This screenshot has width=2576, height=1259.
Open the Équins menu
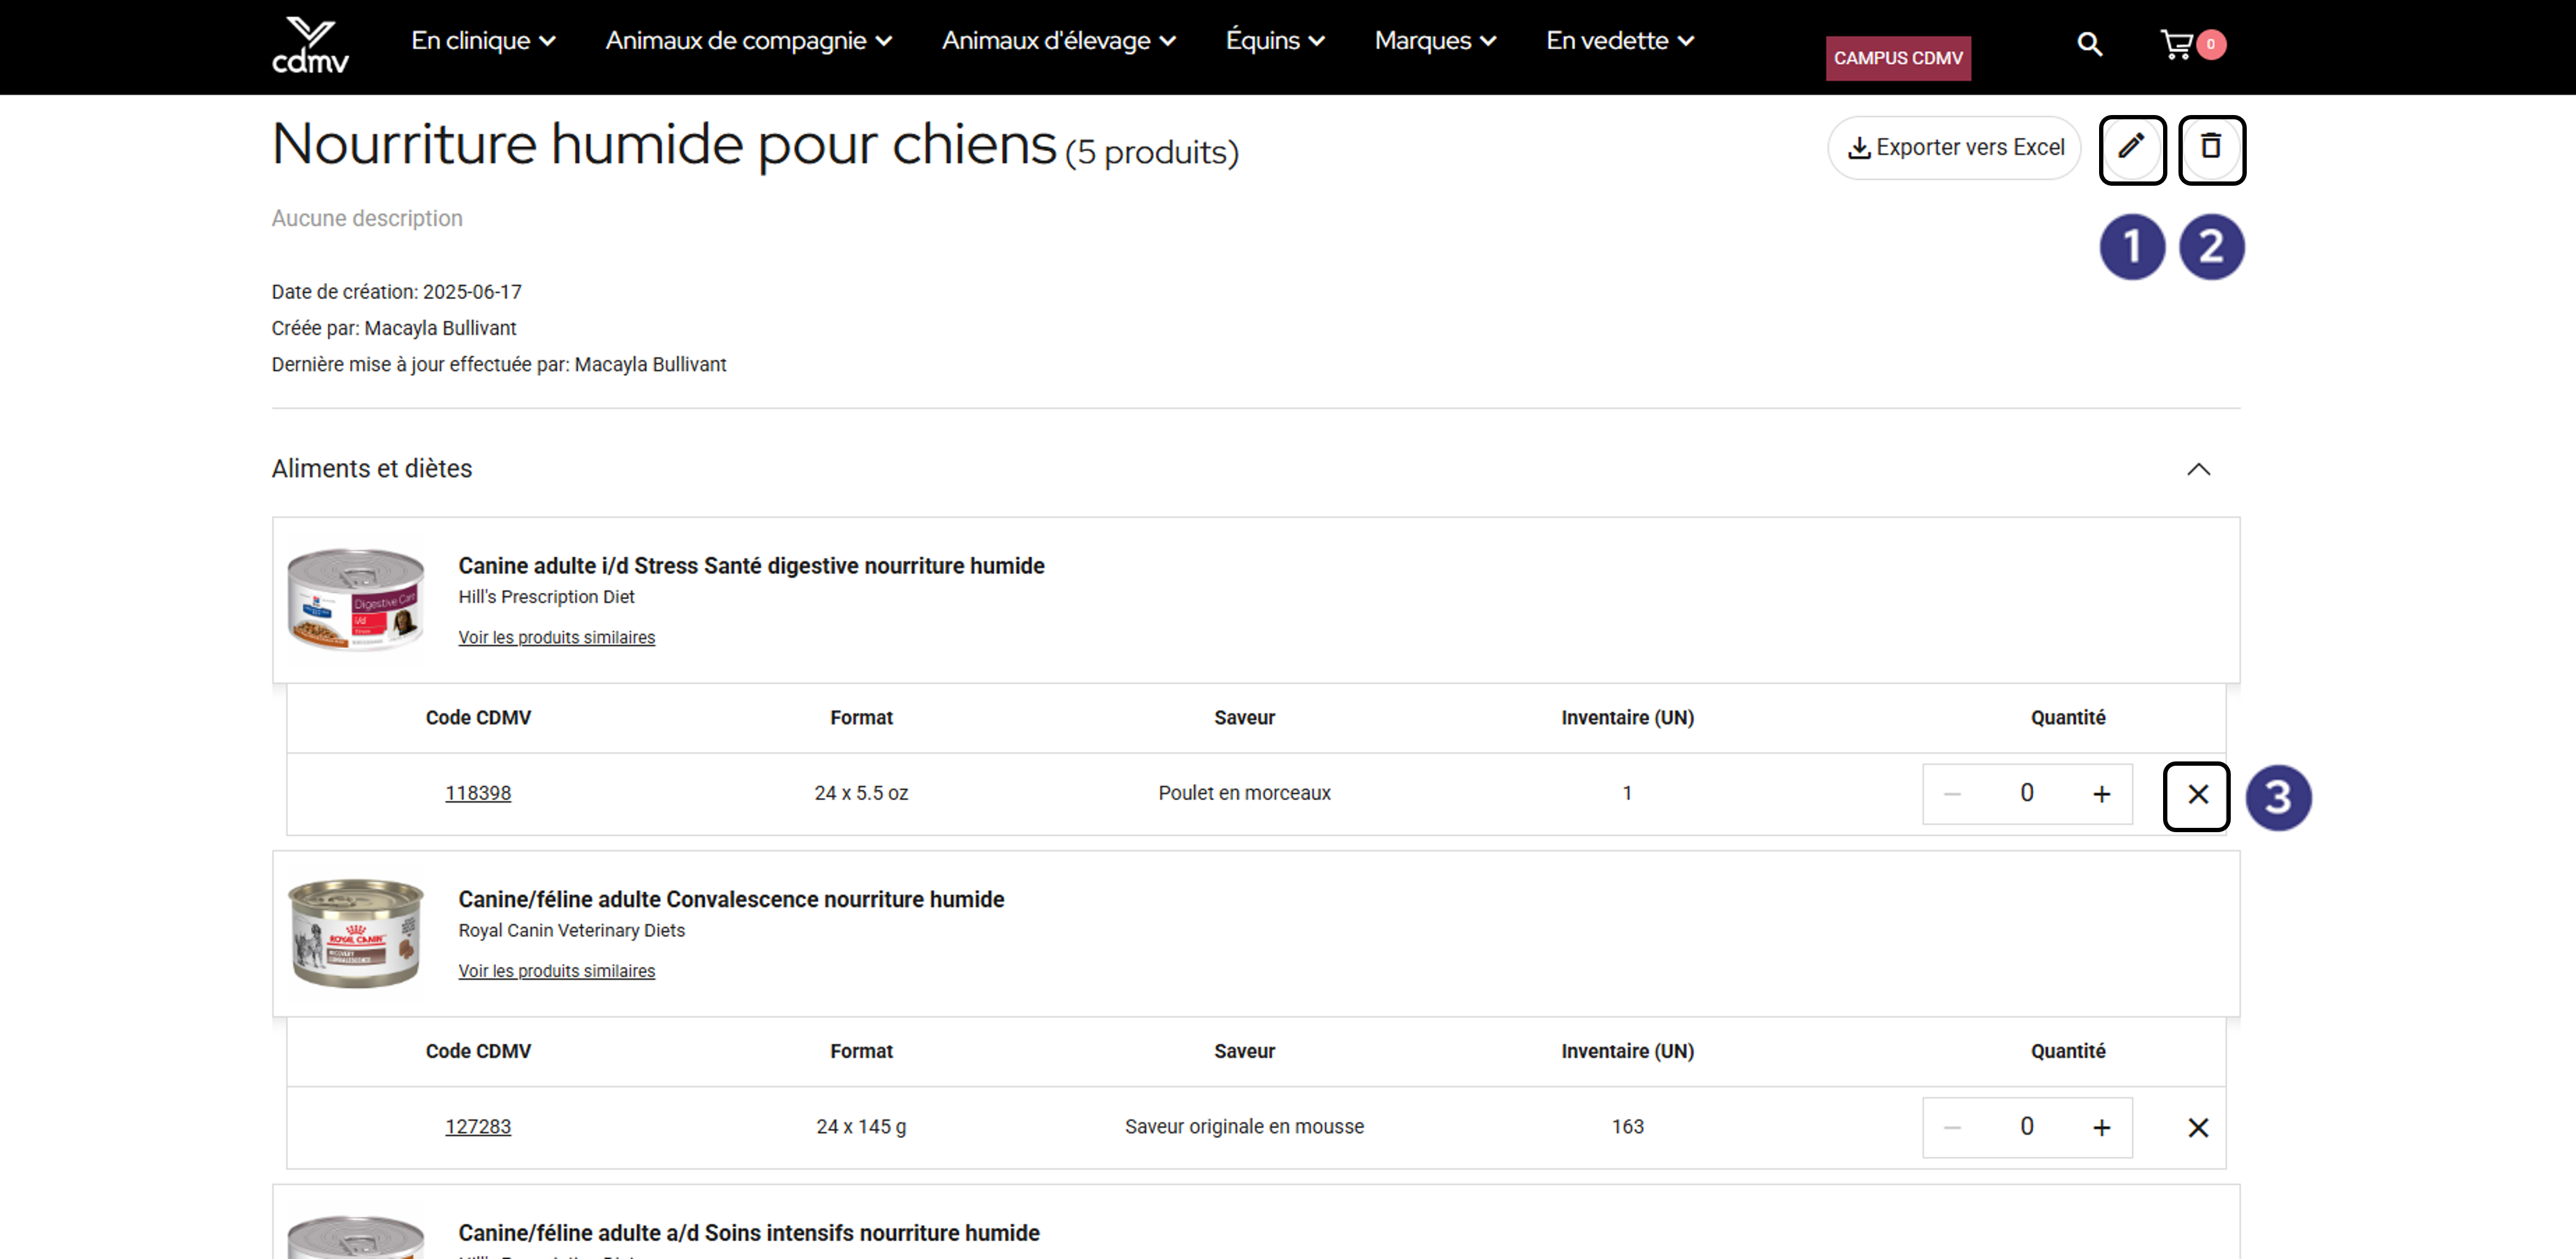point(1275,41)
